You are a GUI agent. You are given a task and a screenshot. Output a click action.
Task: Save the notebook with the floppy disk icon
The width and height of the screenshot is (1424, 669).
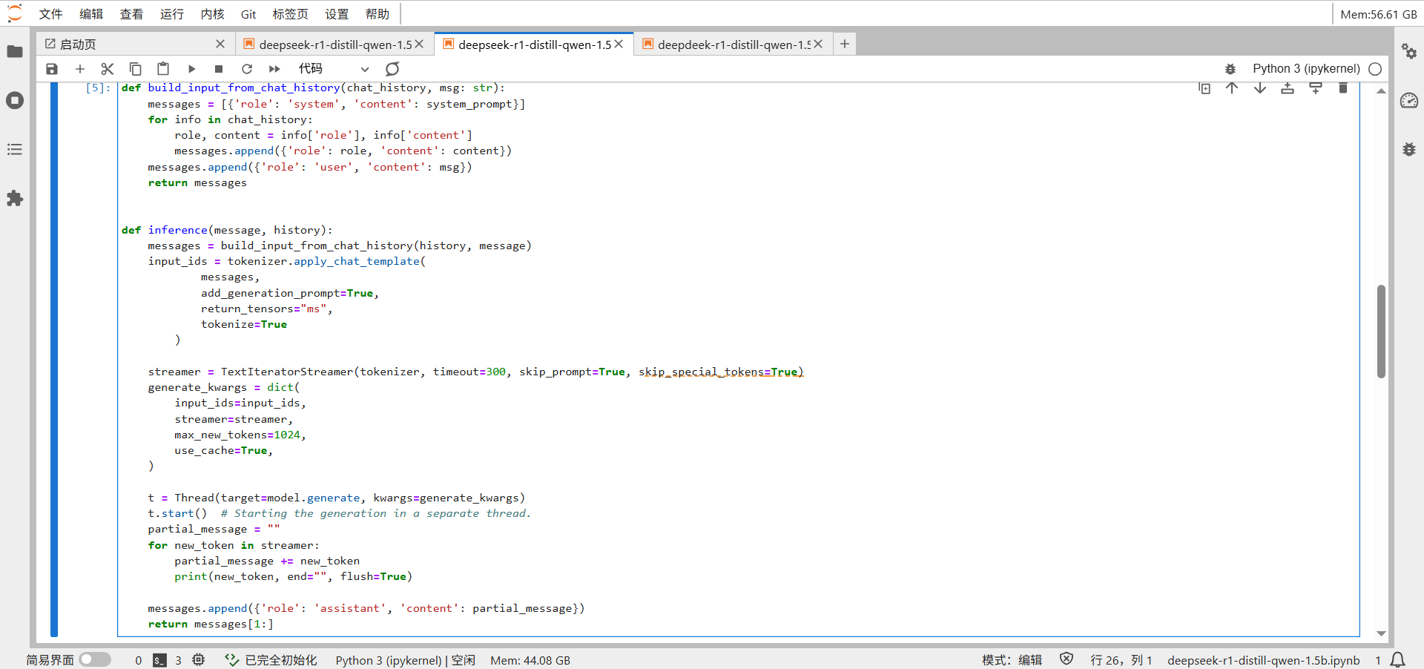point(52,69)
